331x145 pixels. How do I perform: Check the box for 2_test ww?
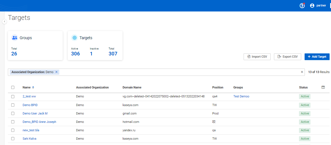pyautogui.click(x=13, y=97)
